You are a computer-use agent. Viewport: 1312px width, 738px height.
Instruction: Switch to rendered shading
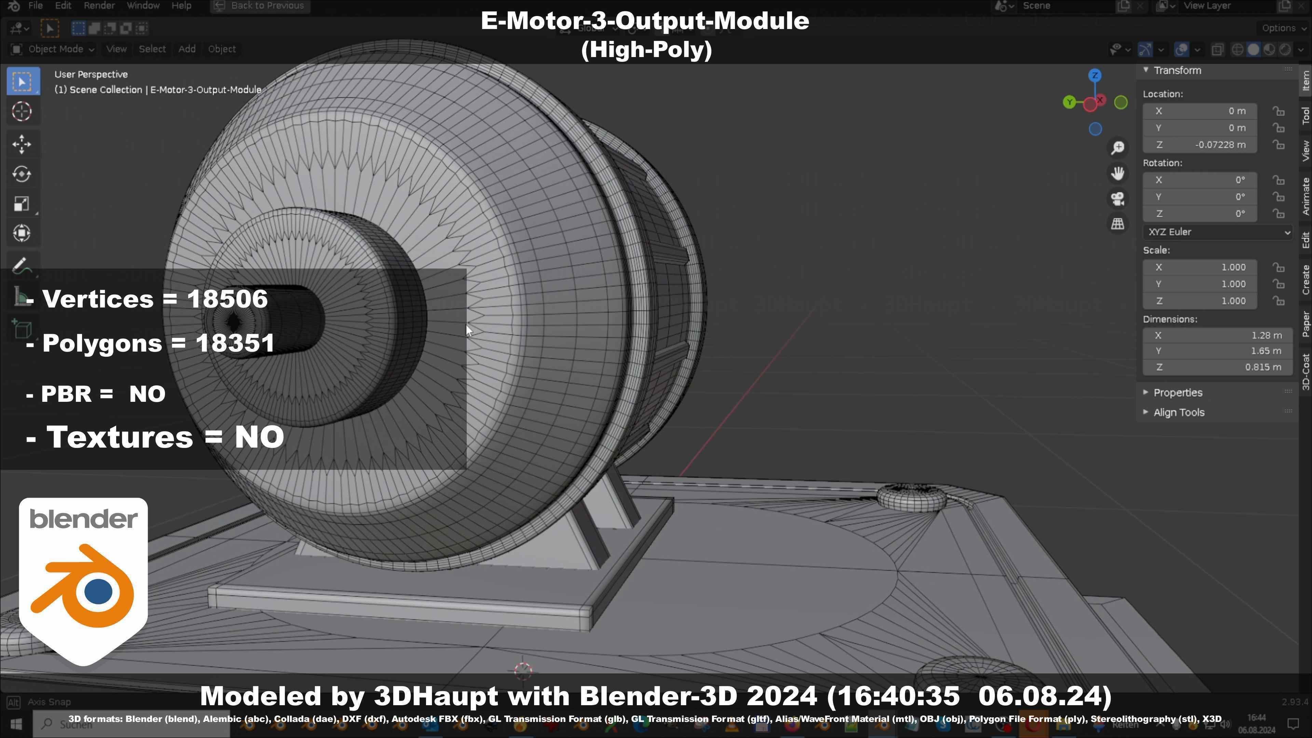(1285, 50)
